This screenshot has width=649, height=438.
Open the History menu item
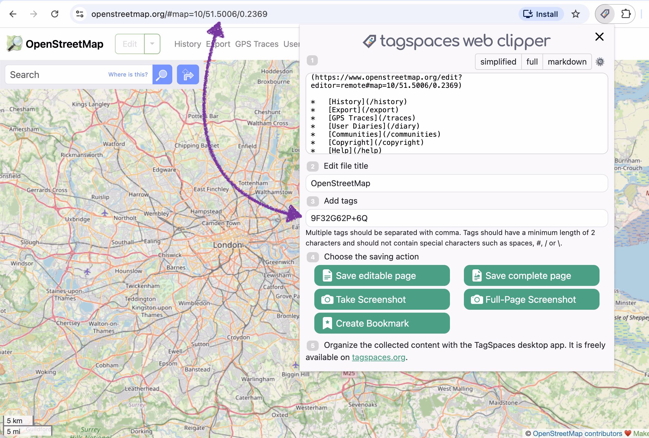pos(188,44)
